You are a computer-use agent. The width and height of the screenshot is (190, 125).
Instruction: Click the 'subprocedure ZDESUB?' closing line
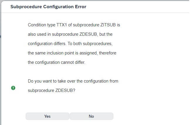pyautogui.click(x=52, y=90)
